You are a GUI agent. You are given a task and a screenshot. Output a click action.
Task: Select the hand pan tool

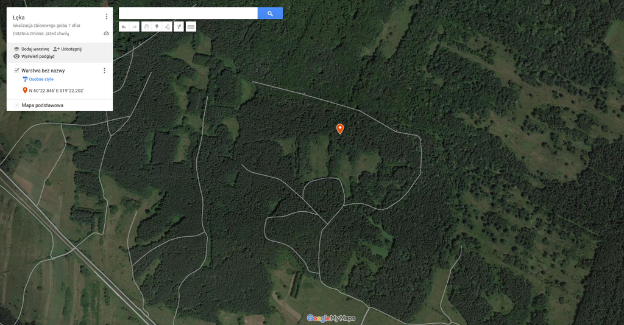146,27
